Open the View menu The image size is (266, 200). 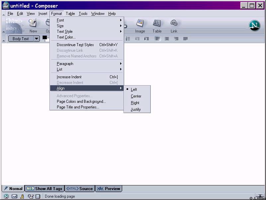coord(31,14)
